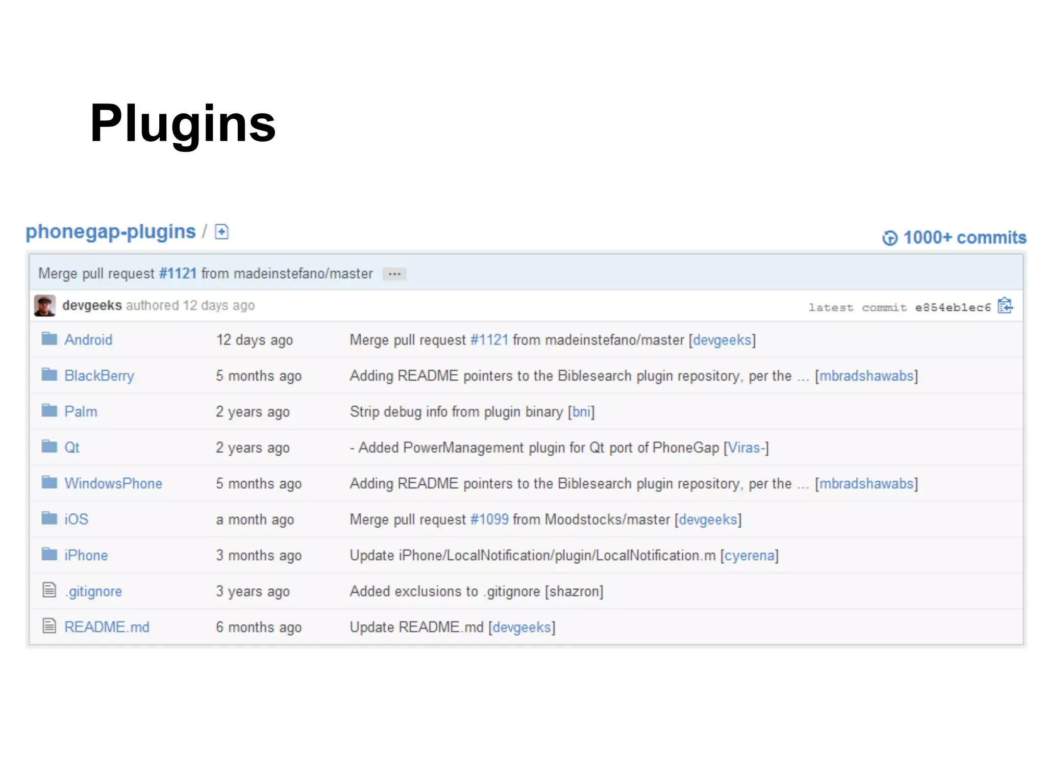Open #1099 link in the iOS row

(489, 519)
